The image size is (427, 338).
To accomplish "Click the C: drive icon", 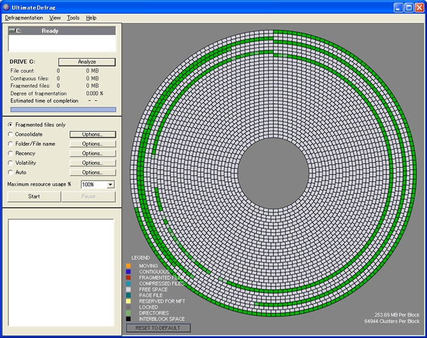I will (12, 31).
